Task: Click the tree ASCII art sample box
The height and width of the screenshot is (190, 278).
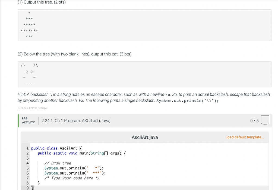Action: coord(144,25)
